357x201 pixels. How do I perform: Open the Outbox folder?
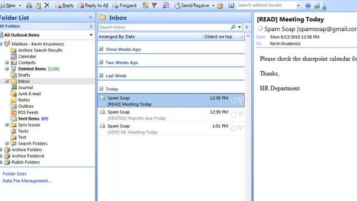[x=26, y=106]
